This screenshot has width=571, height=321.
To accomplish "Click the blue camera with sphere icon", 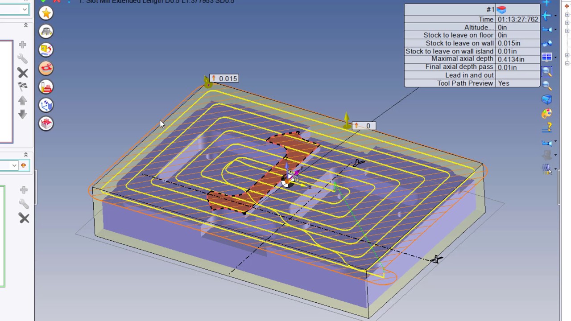I will tap(547, 43).
